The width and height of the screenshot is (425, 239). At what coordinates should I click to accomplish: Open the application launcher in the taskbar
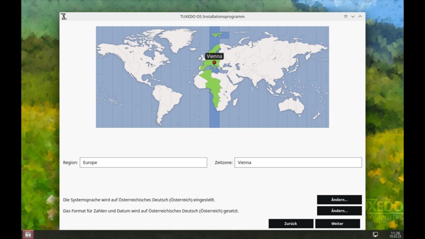tap(28, 234)
